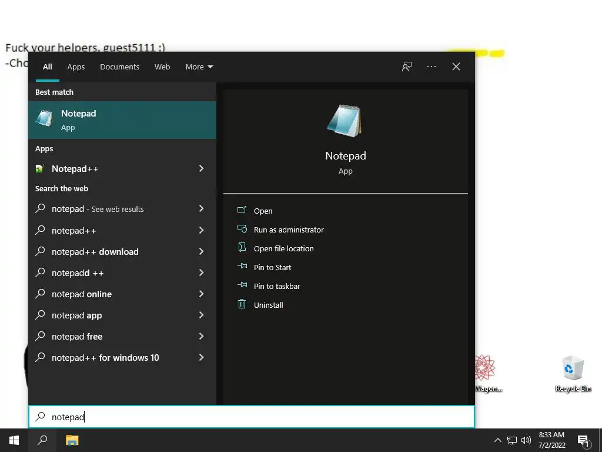602x452 pixels.
Task: Expand 'notepad - See web results' arrow
Action: pyautogui.click(x=201, y=208)
